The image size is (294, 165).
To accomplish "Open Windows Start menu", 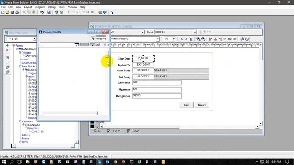I will (x=4, y=162).
